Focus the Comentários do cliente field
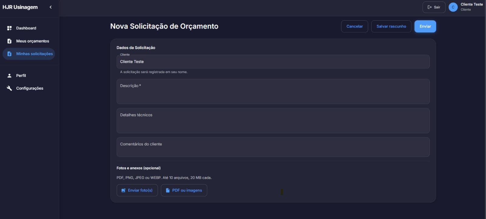The image size is (486, 219). point(273,147)
